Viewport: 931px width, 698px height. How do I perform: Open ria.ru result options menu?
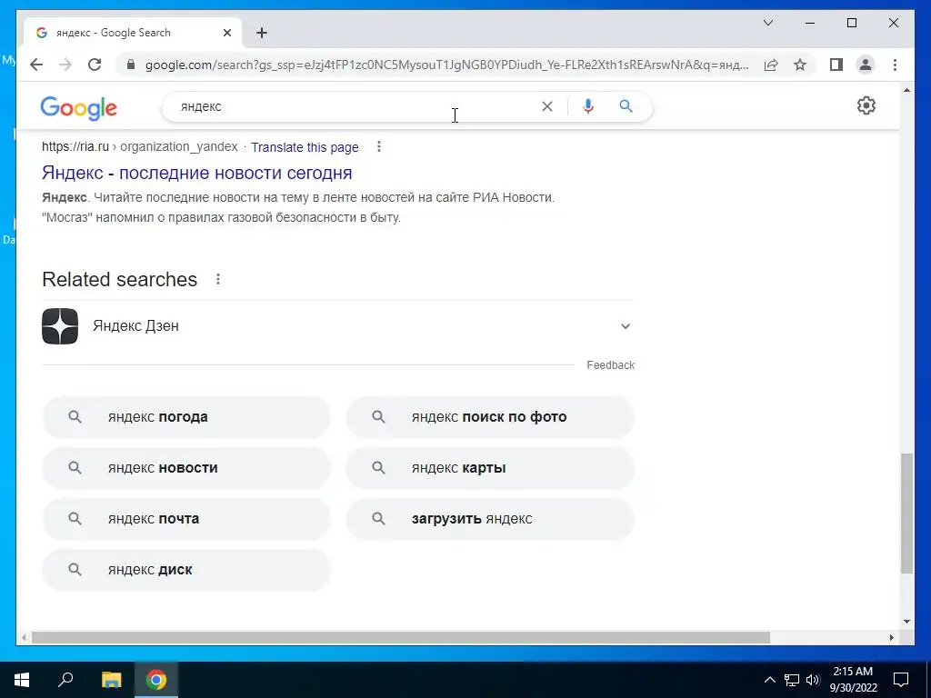[x=379, y=146]
